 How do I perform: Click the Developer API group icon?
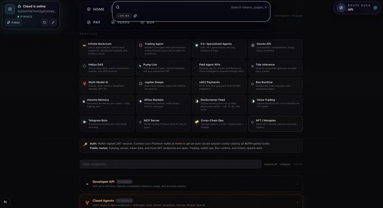click(87, 184)
